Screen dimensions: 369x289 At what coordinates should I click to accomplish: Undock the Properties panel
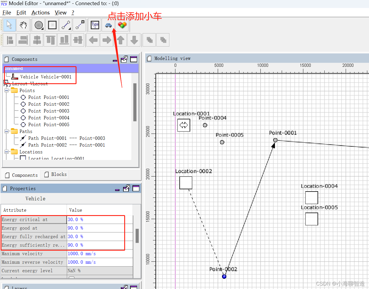click(x=127, y=188)
